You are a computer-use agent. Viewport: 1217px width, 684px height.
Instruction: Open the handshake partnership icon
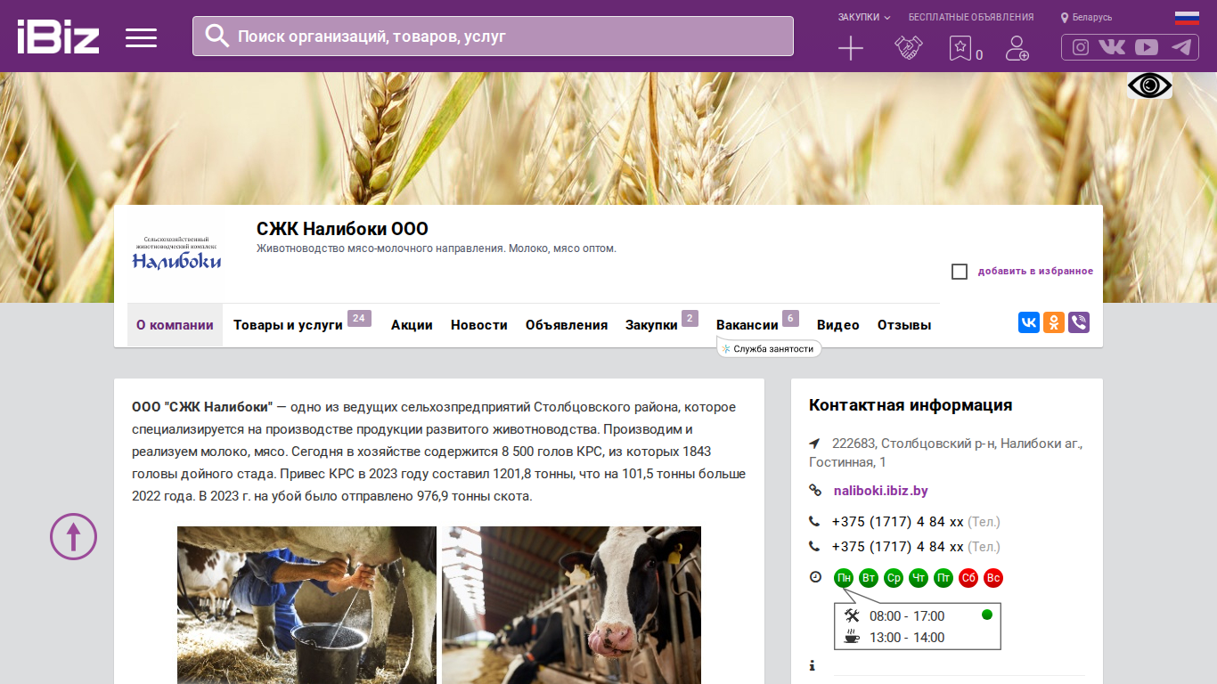pos(909,48)
